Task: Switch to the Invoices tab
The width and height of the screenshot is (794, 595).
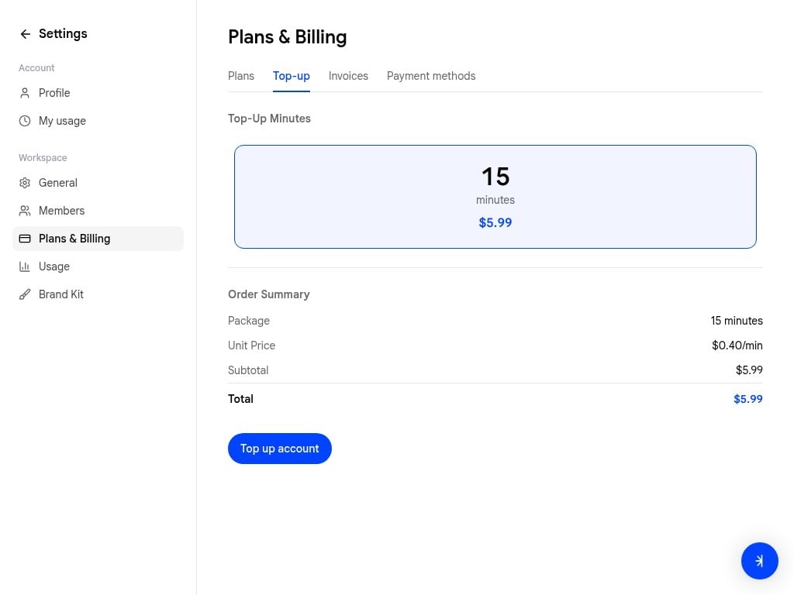Action: (x=348, y=76)
